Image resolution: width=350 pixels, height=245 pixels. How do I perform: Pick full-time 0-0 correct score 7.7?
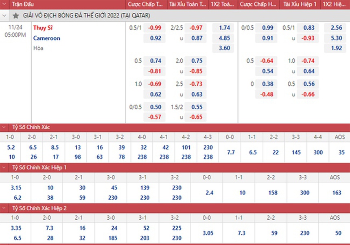coord(231,152)
